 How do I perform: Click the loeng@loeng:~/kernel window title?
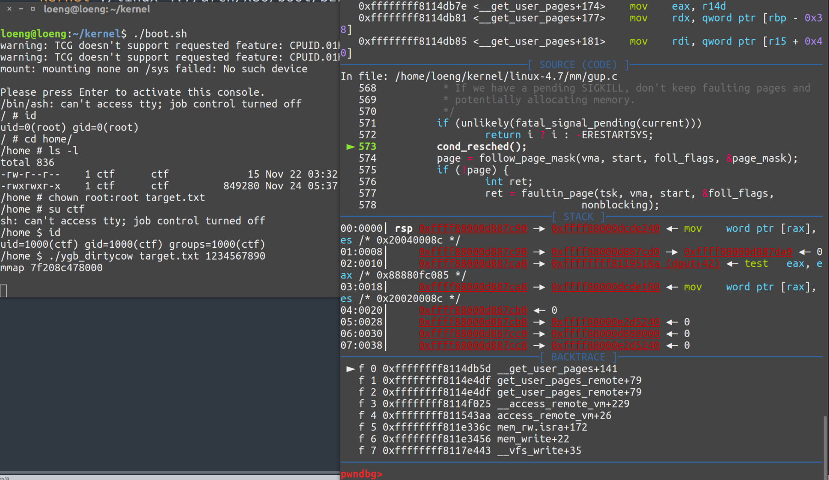[96, 9]
